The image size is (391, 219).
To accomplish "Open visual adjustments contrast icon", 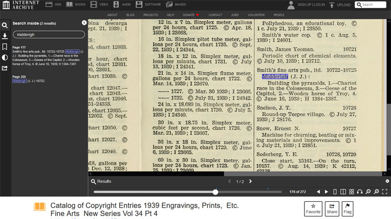I will tap(4, 57).
